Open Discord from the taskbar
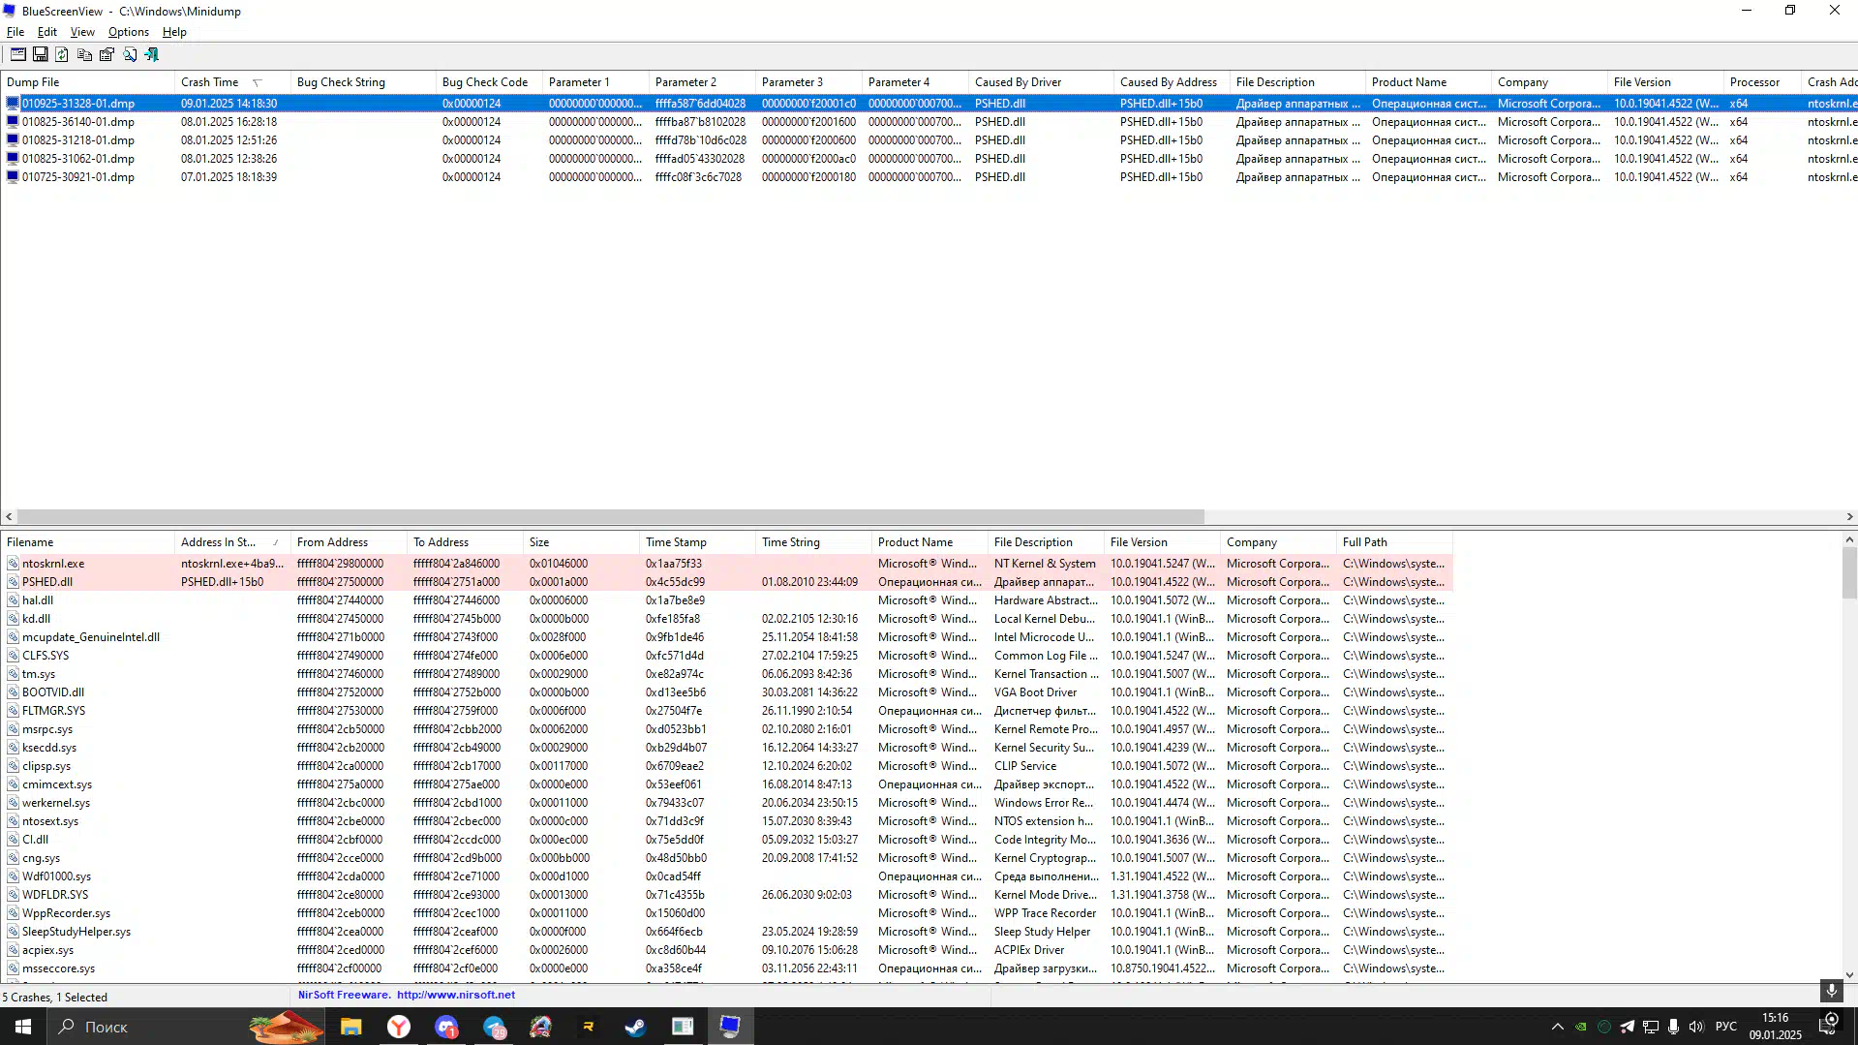The height and width of the screenshot is (1045, 1858). 446,1027
